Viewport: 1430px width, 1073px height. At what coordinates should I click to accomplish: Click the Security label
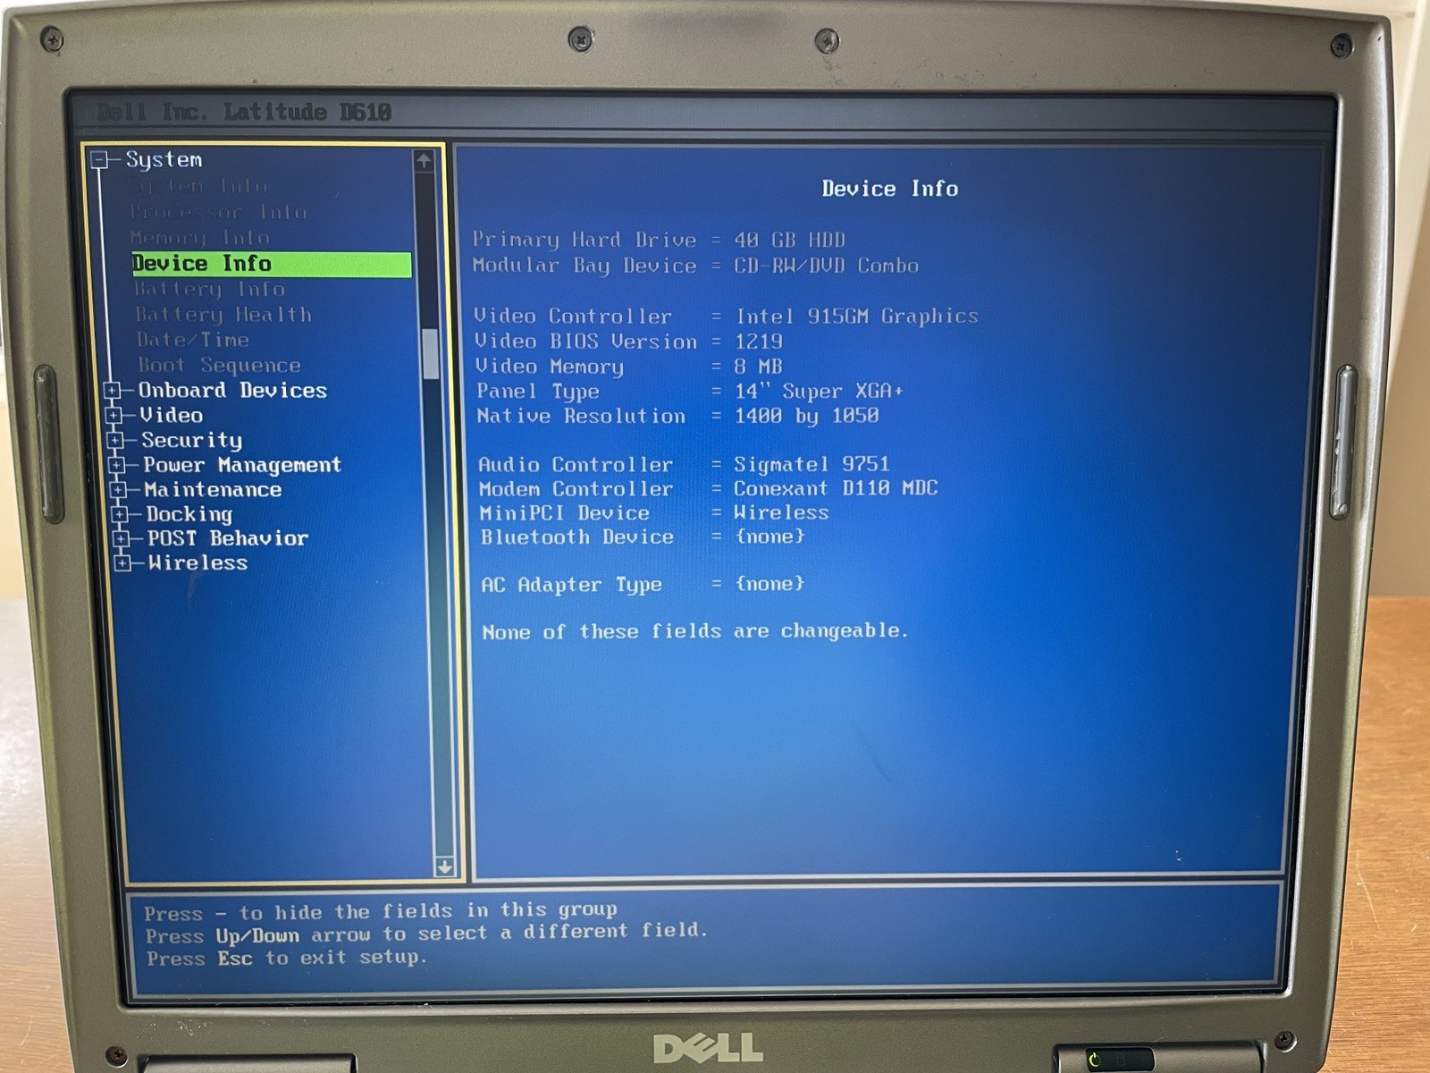pos(191,440)
